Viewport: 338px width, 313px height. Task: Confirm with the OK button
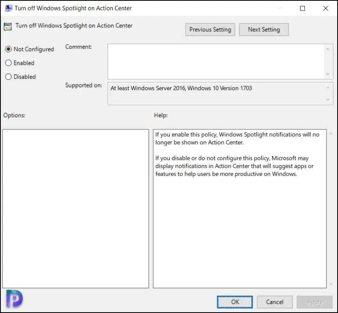click(235, 302)
